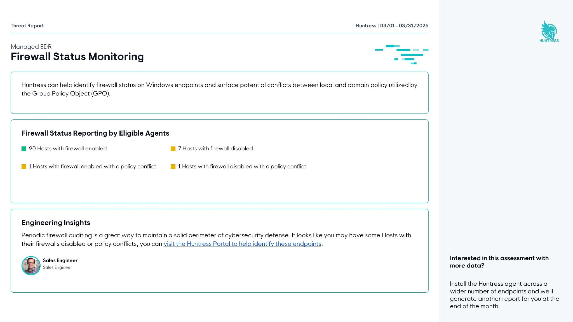Click the "Managed EDR" subtitle
The image size is (573, 322).
pos(31,47)
